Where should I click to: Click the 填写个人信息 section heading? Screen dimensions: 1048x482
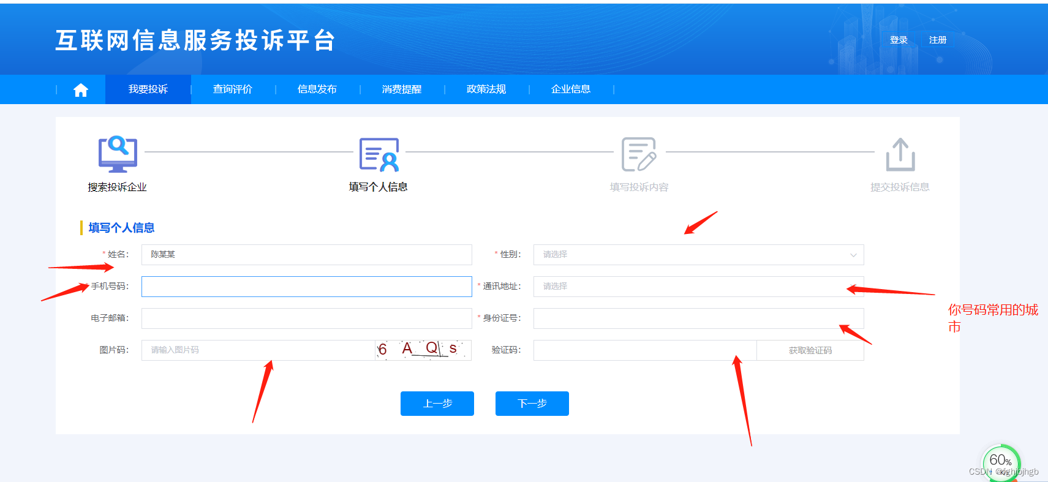[x=121, y=228]
